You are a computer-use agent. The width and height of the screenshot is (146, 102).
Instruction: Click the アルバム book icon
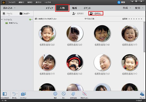4,14
